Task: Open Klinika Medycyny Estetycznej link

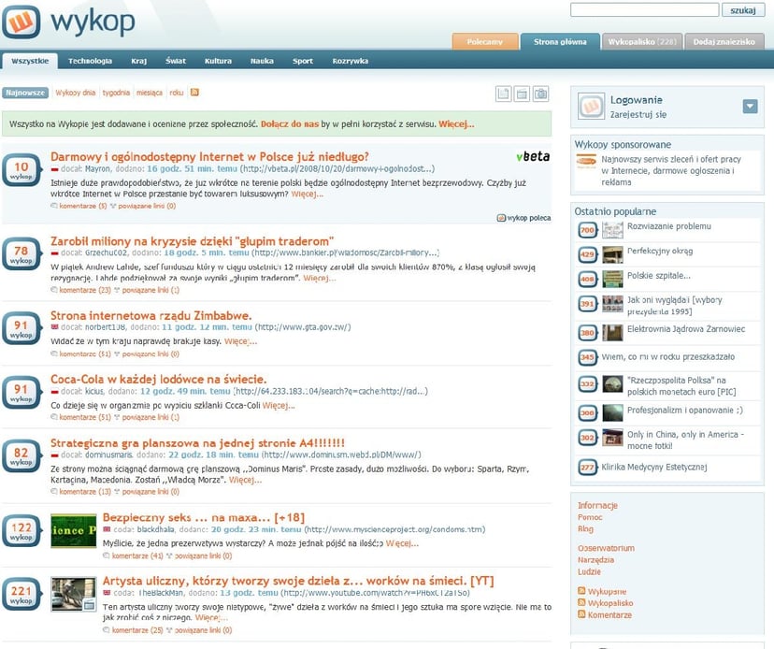Action: (x=654, y=467)
